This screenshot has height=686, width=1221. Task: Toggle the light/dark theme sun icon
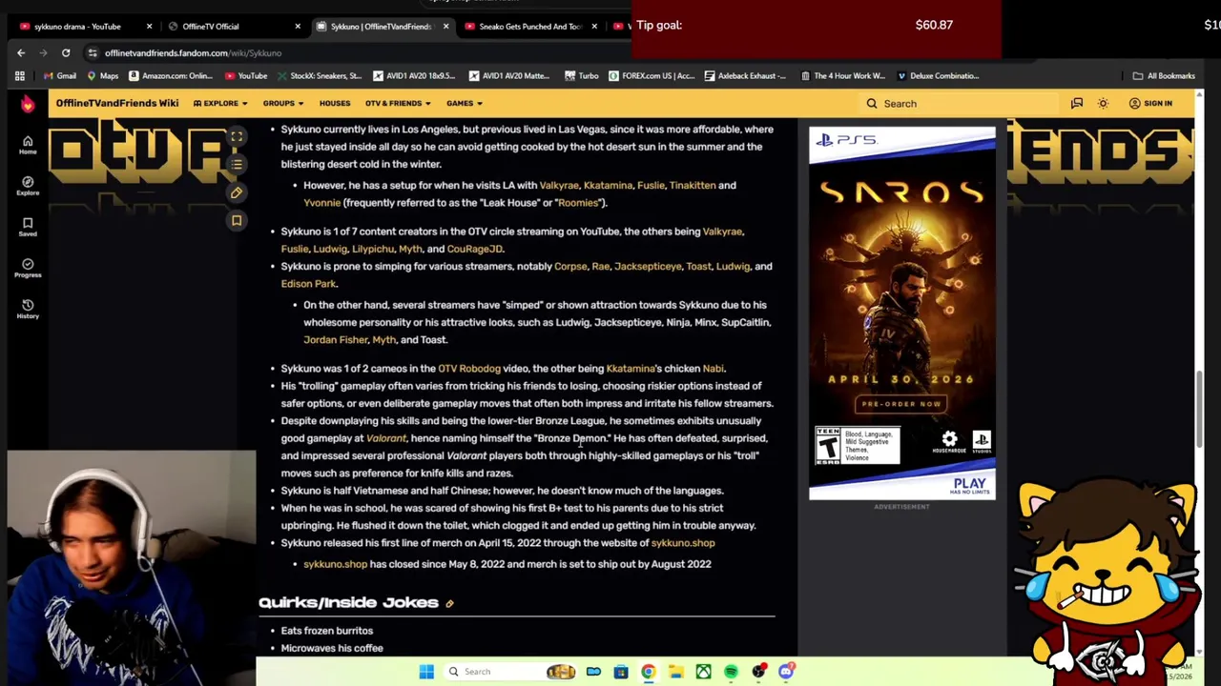tap(1103, 103)
